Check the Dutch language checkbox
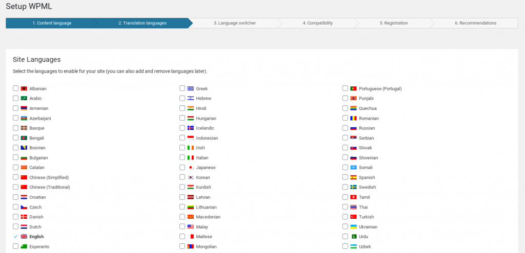Viewport: 525px width, 253px height. point(16,226)
